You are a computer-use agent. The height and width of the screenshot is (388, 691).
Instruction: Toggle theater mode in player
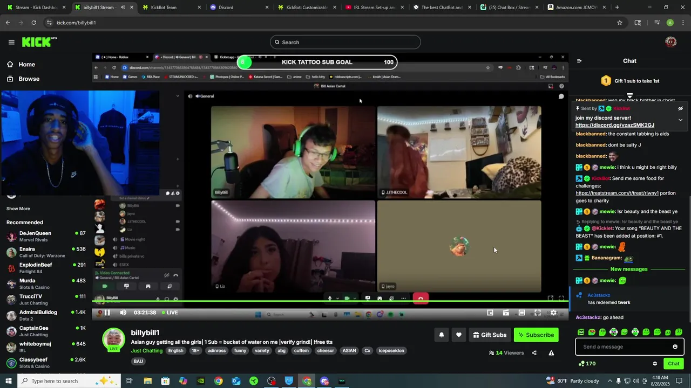521,313
